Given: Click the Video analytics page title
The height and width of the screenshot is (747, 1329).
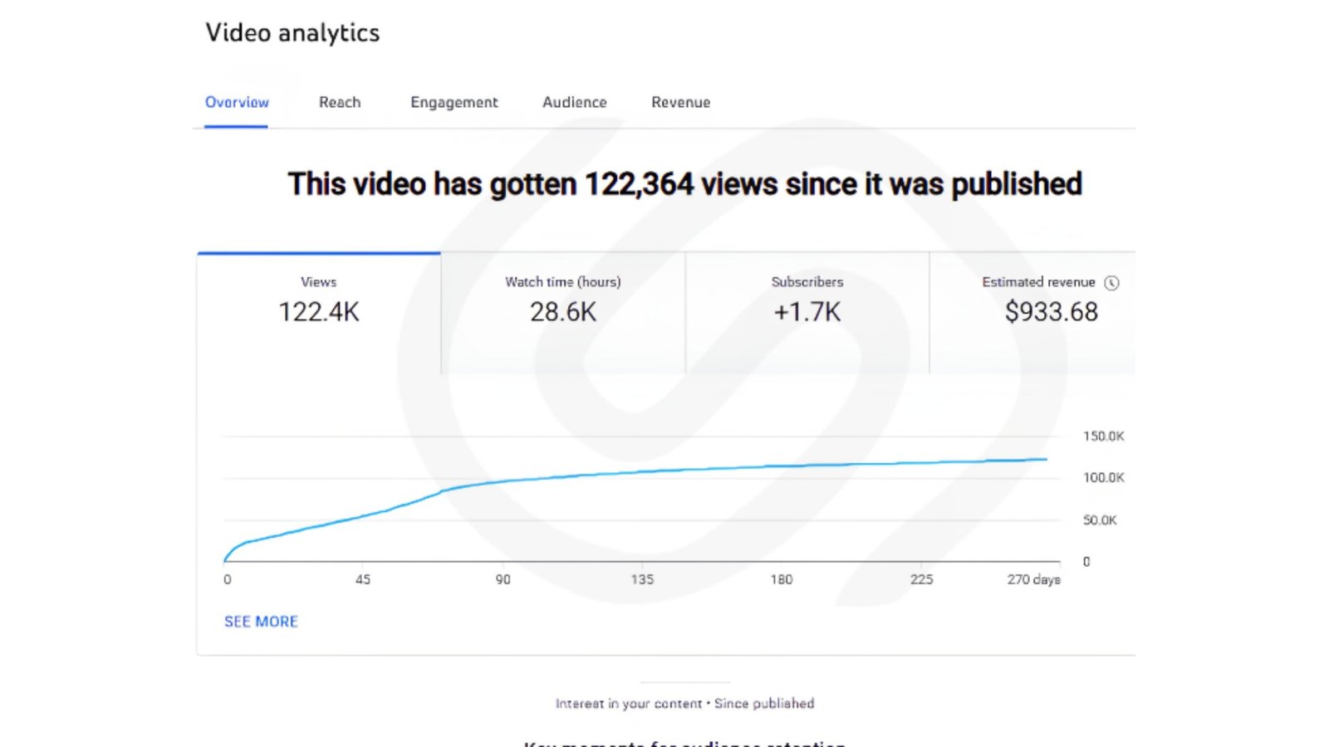Looking at the screenshot, I should (x=292, y=33).
